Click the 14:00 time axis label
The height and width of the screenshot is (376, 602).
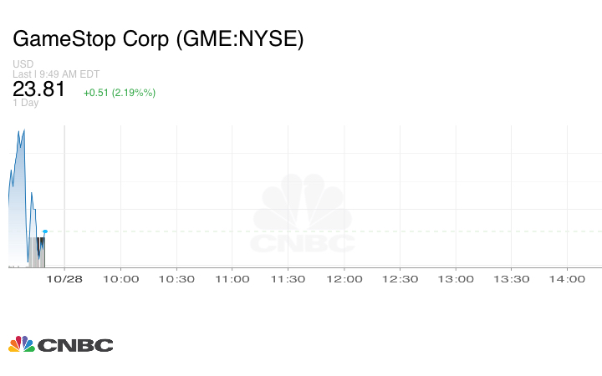point(567,279)
